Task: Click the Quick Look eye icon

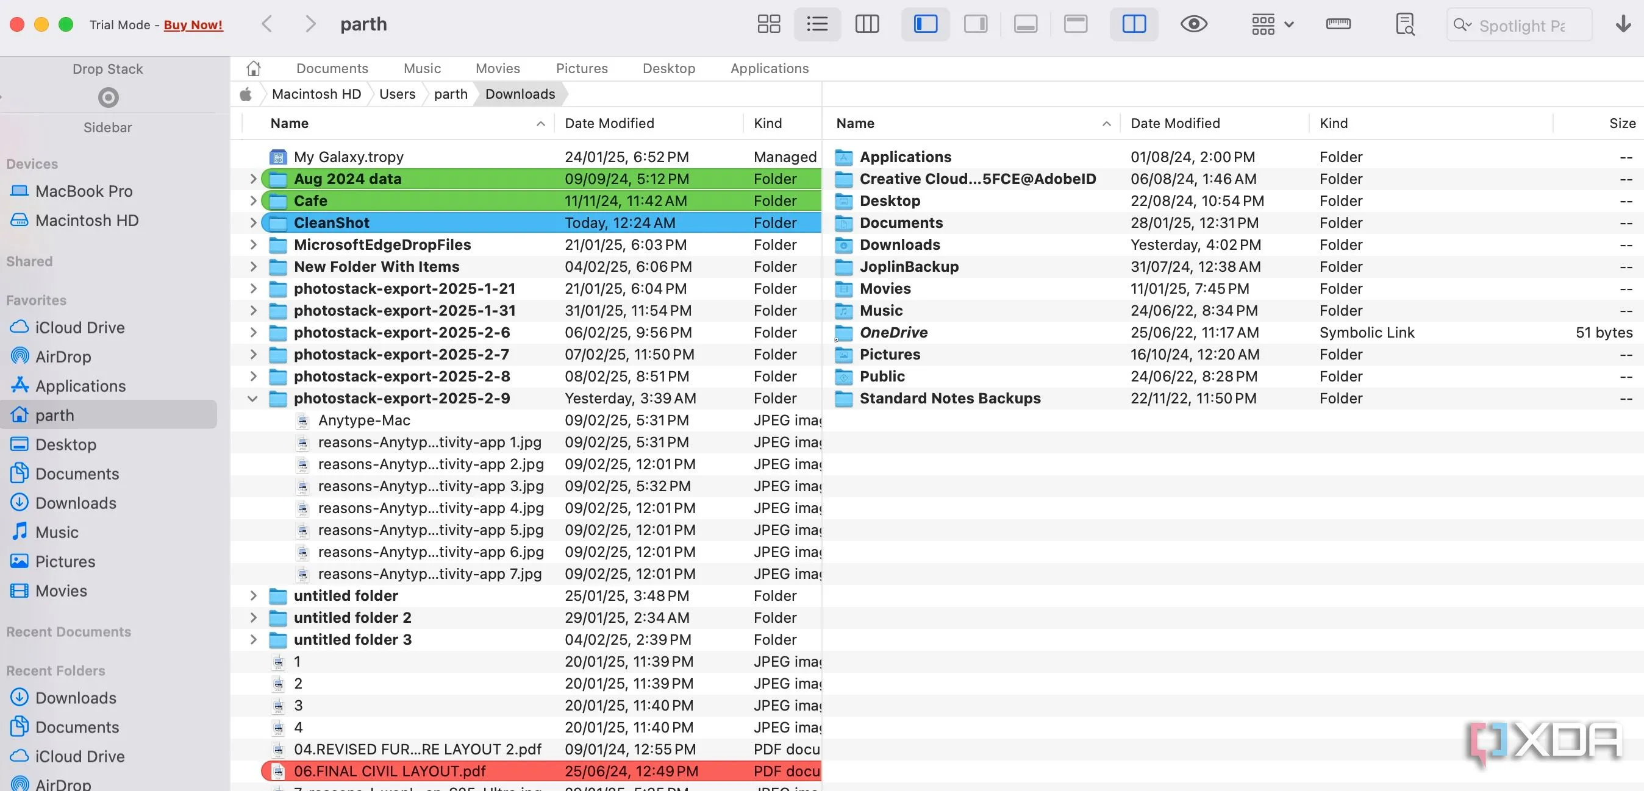Action: point(1193,24)
